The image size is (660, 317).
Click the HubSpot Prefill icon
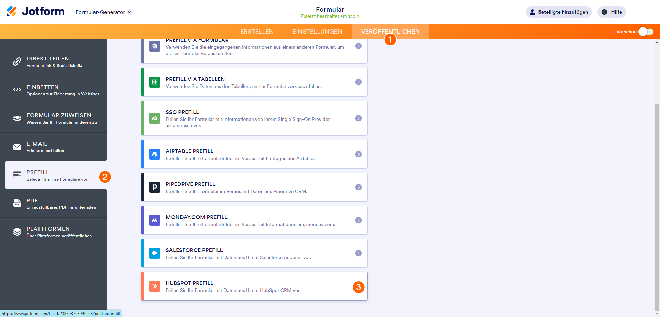[155, 286]
